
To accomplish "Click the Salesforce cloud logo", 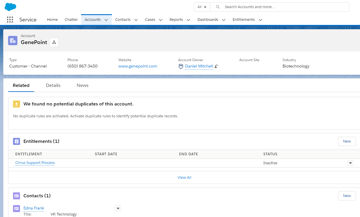I will point(10,7).
